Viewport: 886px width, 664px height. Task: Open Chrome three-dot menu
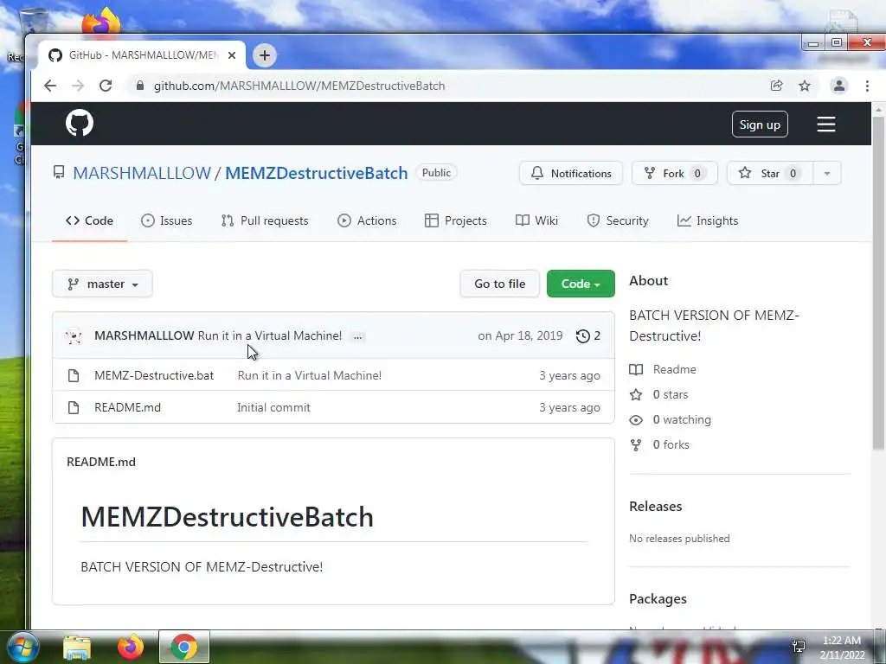[x=867, y=86]
